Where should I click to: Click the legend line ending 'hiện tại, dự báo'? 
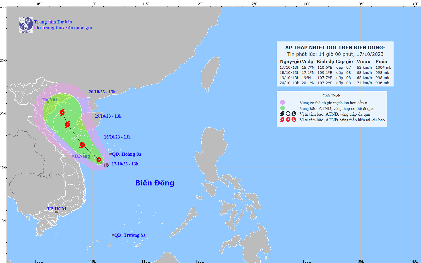tap(342, 120)
